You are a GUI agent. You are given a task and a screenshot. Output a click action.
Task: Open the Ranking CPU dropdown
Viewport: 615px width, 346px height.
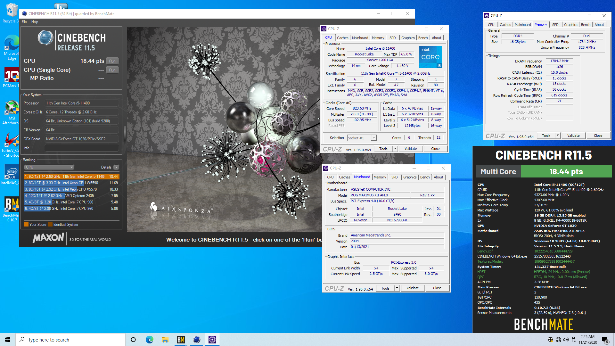click(x=49, y=167)
